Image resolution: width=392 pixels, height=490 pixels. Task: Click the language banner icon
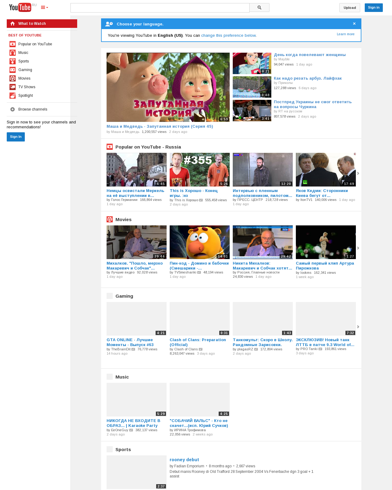pos(109,24)
